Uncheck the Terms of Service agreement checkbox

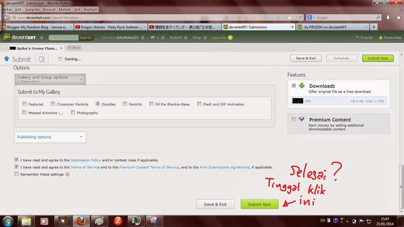(17, 167)
